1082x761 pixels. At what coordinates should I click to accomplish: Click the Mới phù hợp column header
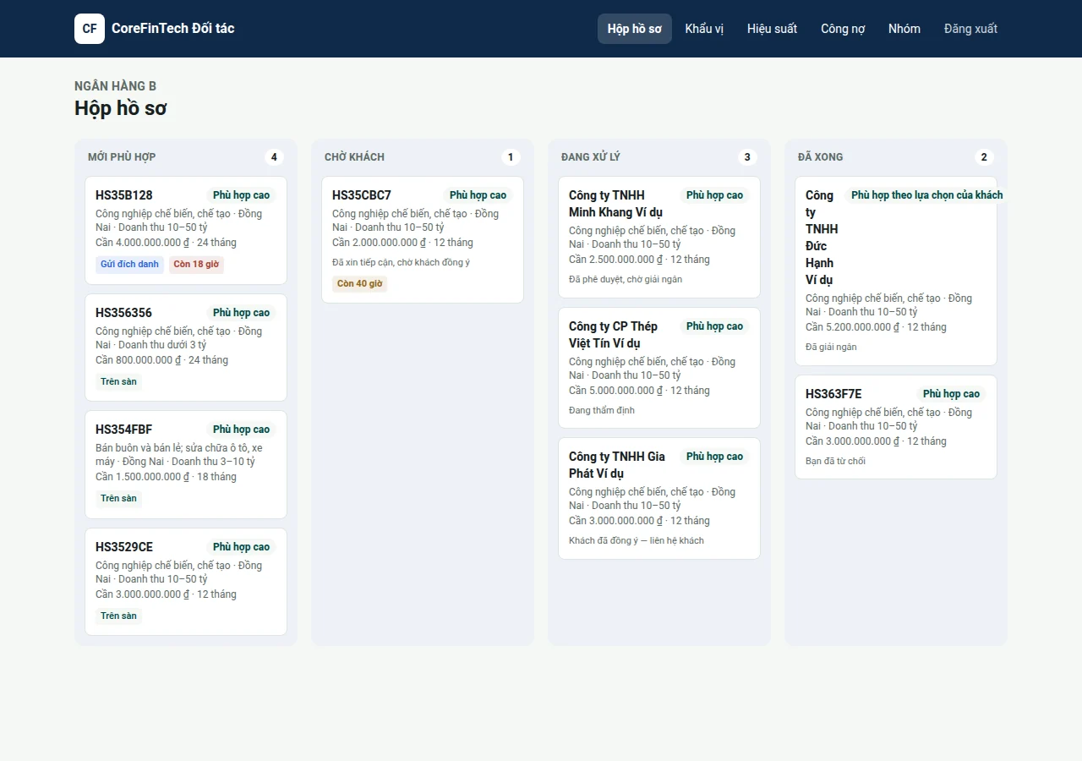(x=122, y=157)
